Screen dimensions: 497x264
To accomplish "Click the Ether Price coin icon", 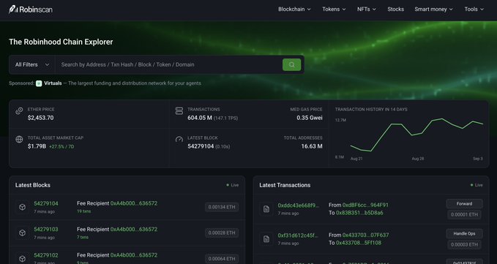I will [19, 110].
